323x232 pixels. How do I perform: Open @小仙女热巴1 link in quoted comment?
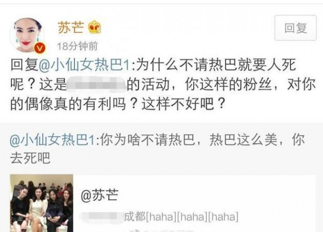(52, 140)
